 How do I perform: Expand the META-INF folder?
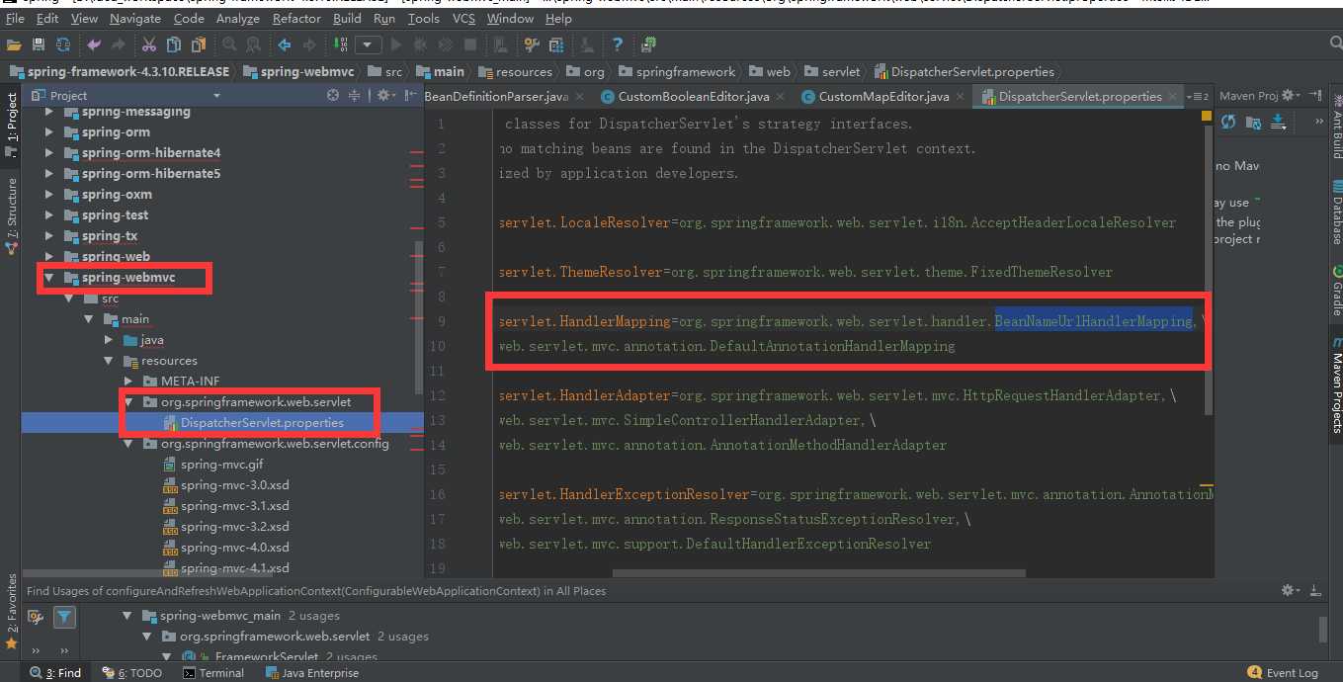(128, 382)
